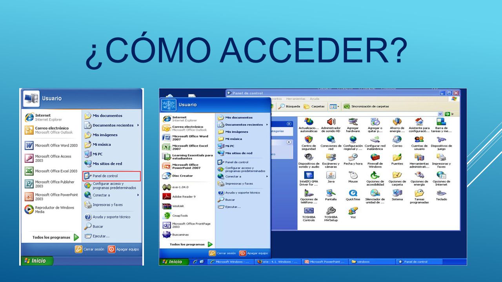
Task: Select the Java icon in Control Panel
Action: click(331, 177)
